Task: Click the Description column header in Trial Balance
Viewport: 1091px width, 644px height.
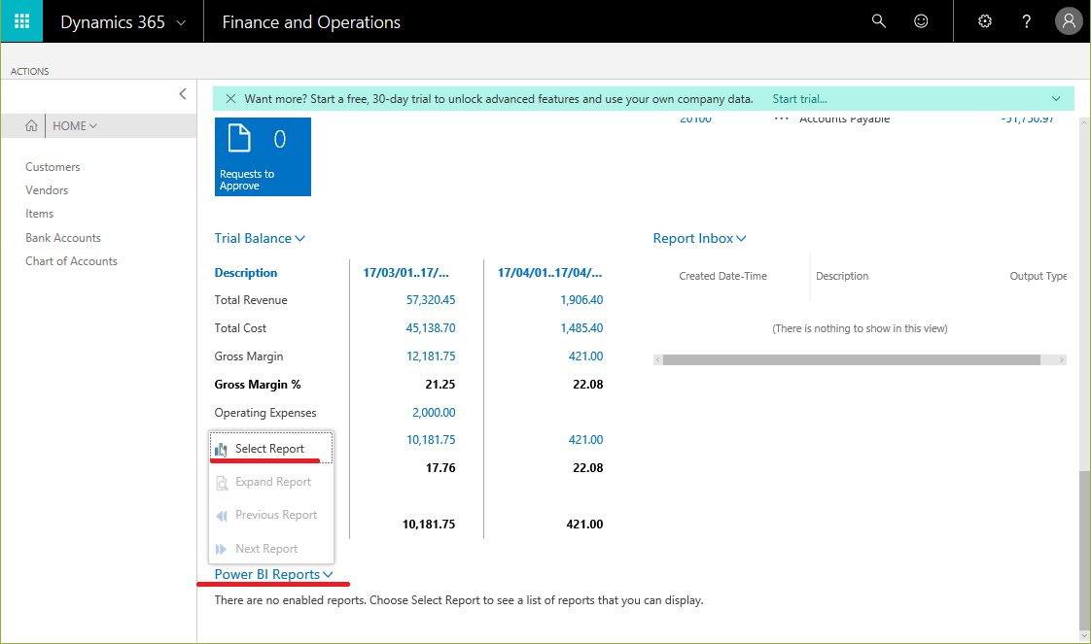Action: 246,273
